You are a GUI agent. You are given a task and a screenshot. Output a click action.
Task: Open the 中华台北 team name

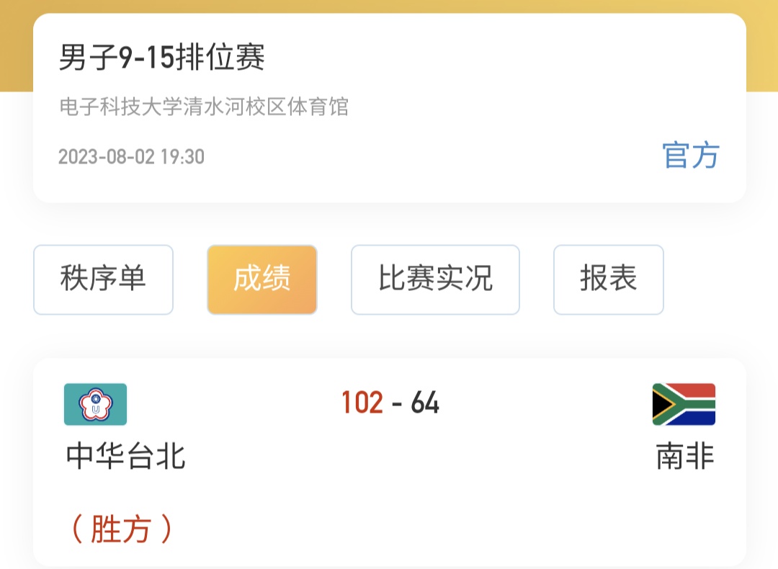point(126,456)
